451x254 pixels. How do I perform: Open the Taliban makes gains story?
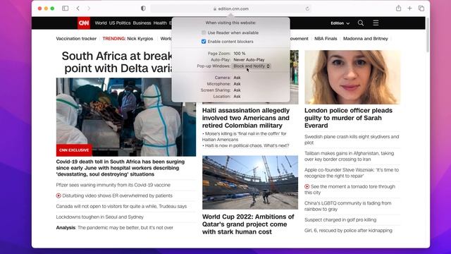click(350, 157)
